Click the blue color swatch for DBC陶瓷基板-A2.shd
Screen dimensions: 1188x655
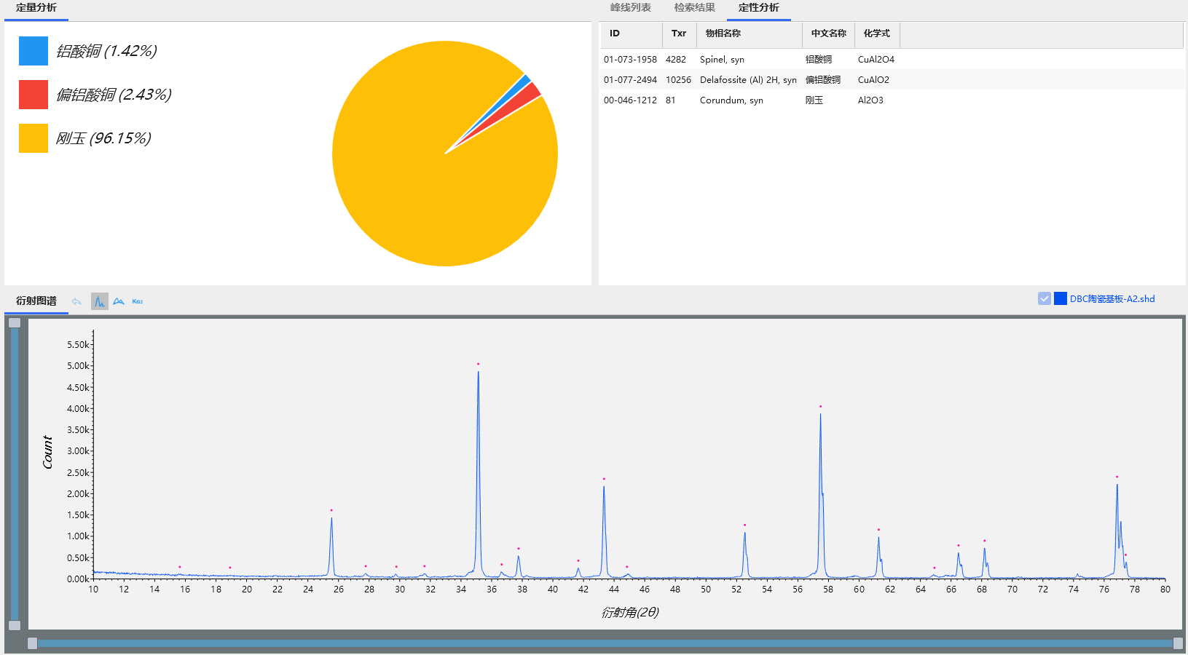tap(1061, 298)
